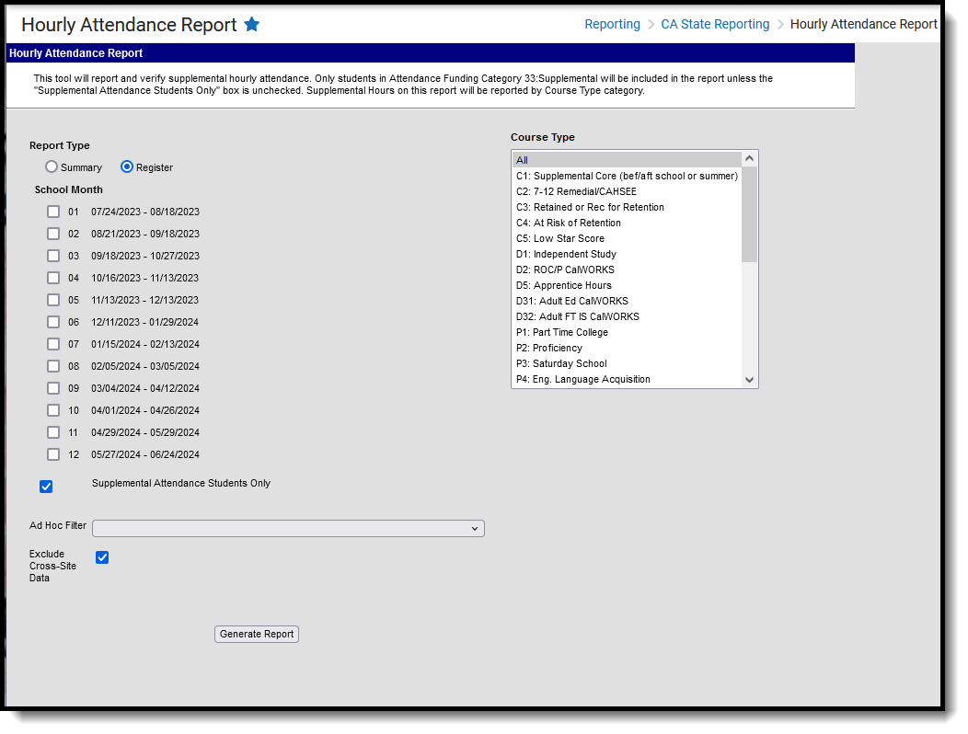Select D32: Adult FT IS CalWORKS

(627, 316)
